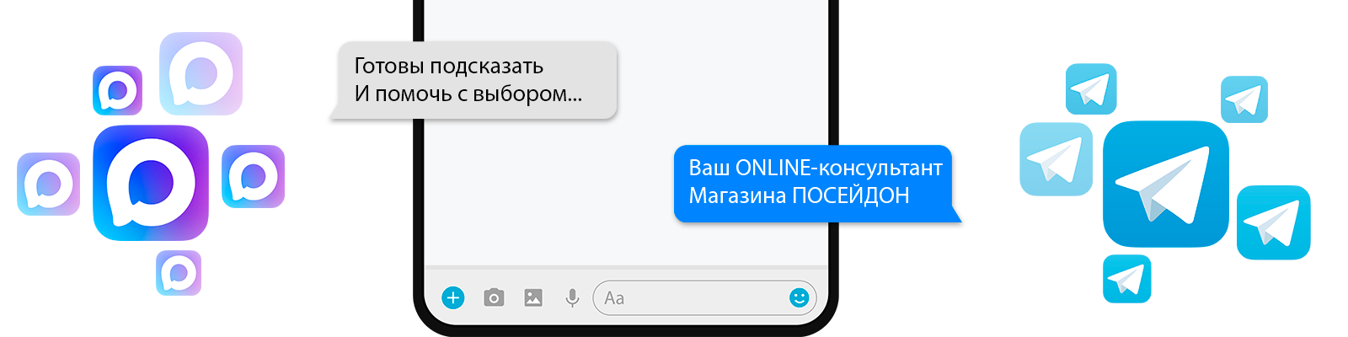Click the blue 'Ваш ONLINE-консультант' message bubble
The image size is (1348, 337).
(x=817, y=184)
